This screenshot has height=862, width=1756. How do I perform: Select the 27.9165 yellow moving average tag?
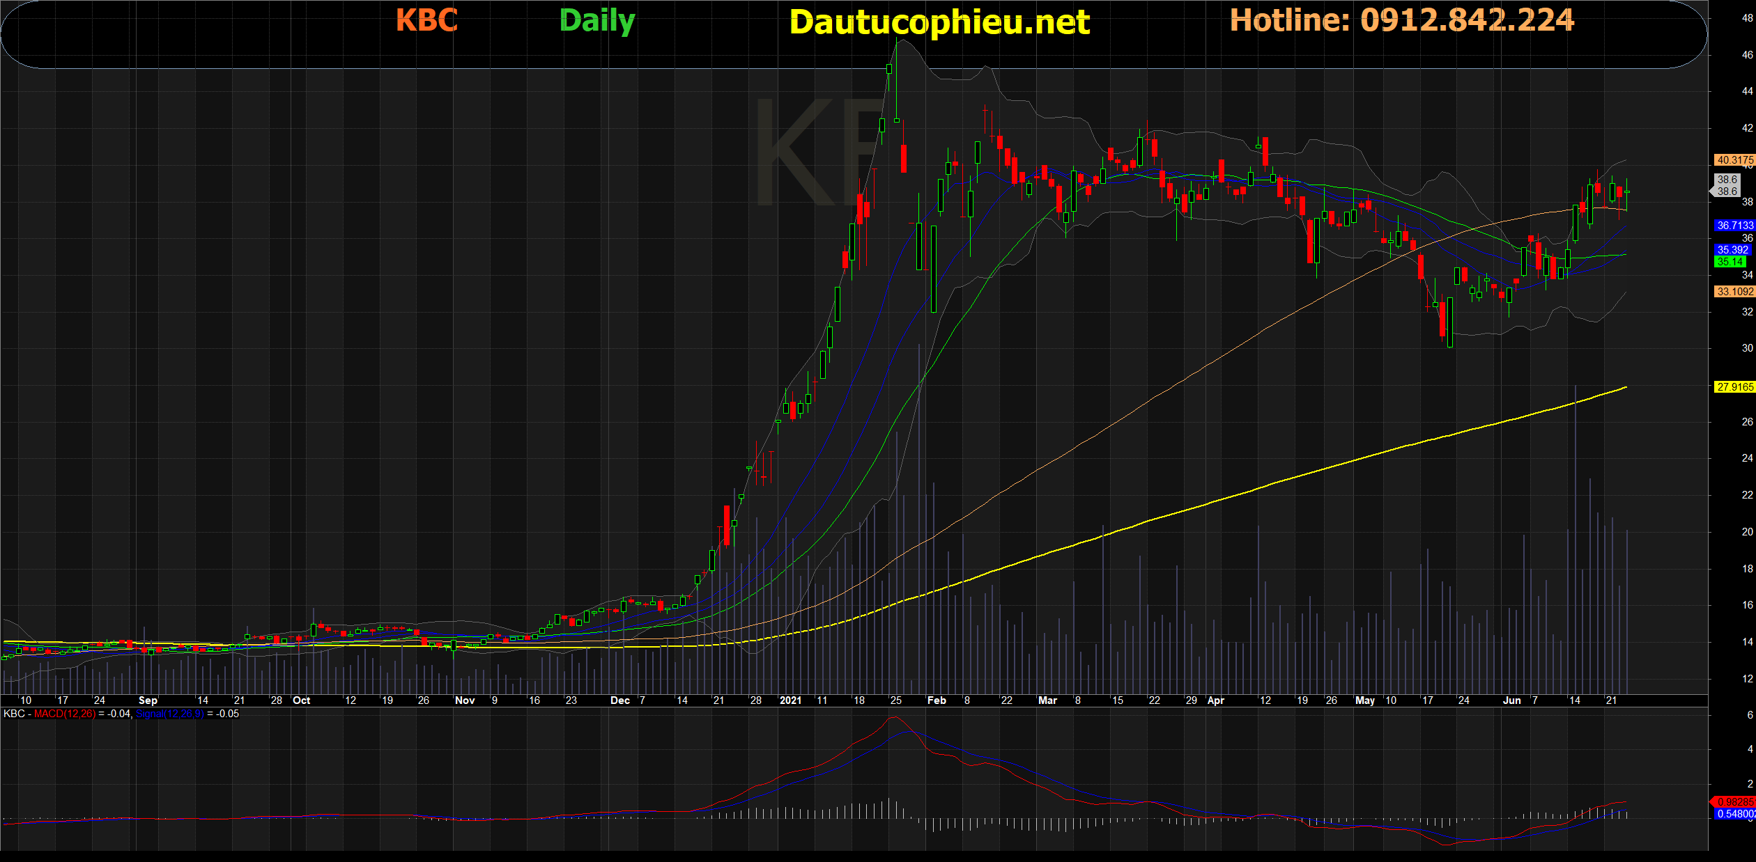click(x=1734, y=387)
